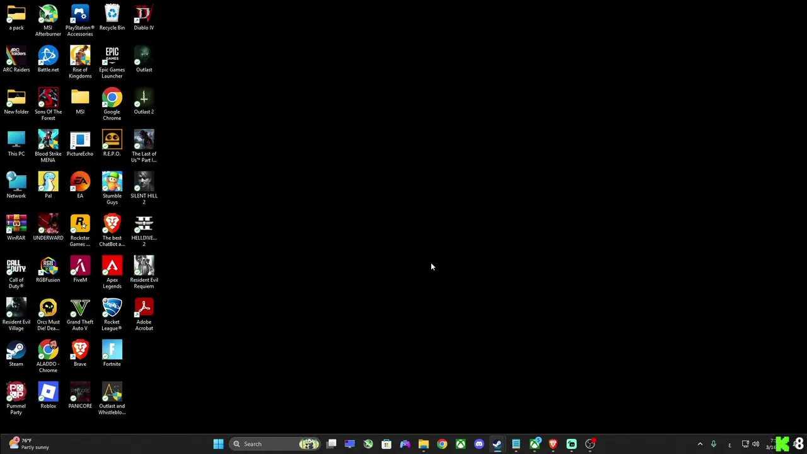The height and width of the screenshot is (454, 807).
Task: Select the PANICORE game icon
Action: click(x=80, y=396)
